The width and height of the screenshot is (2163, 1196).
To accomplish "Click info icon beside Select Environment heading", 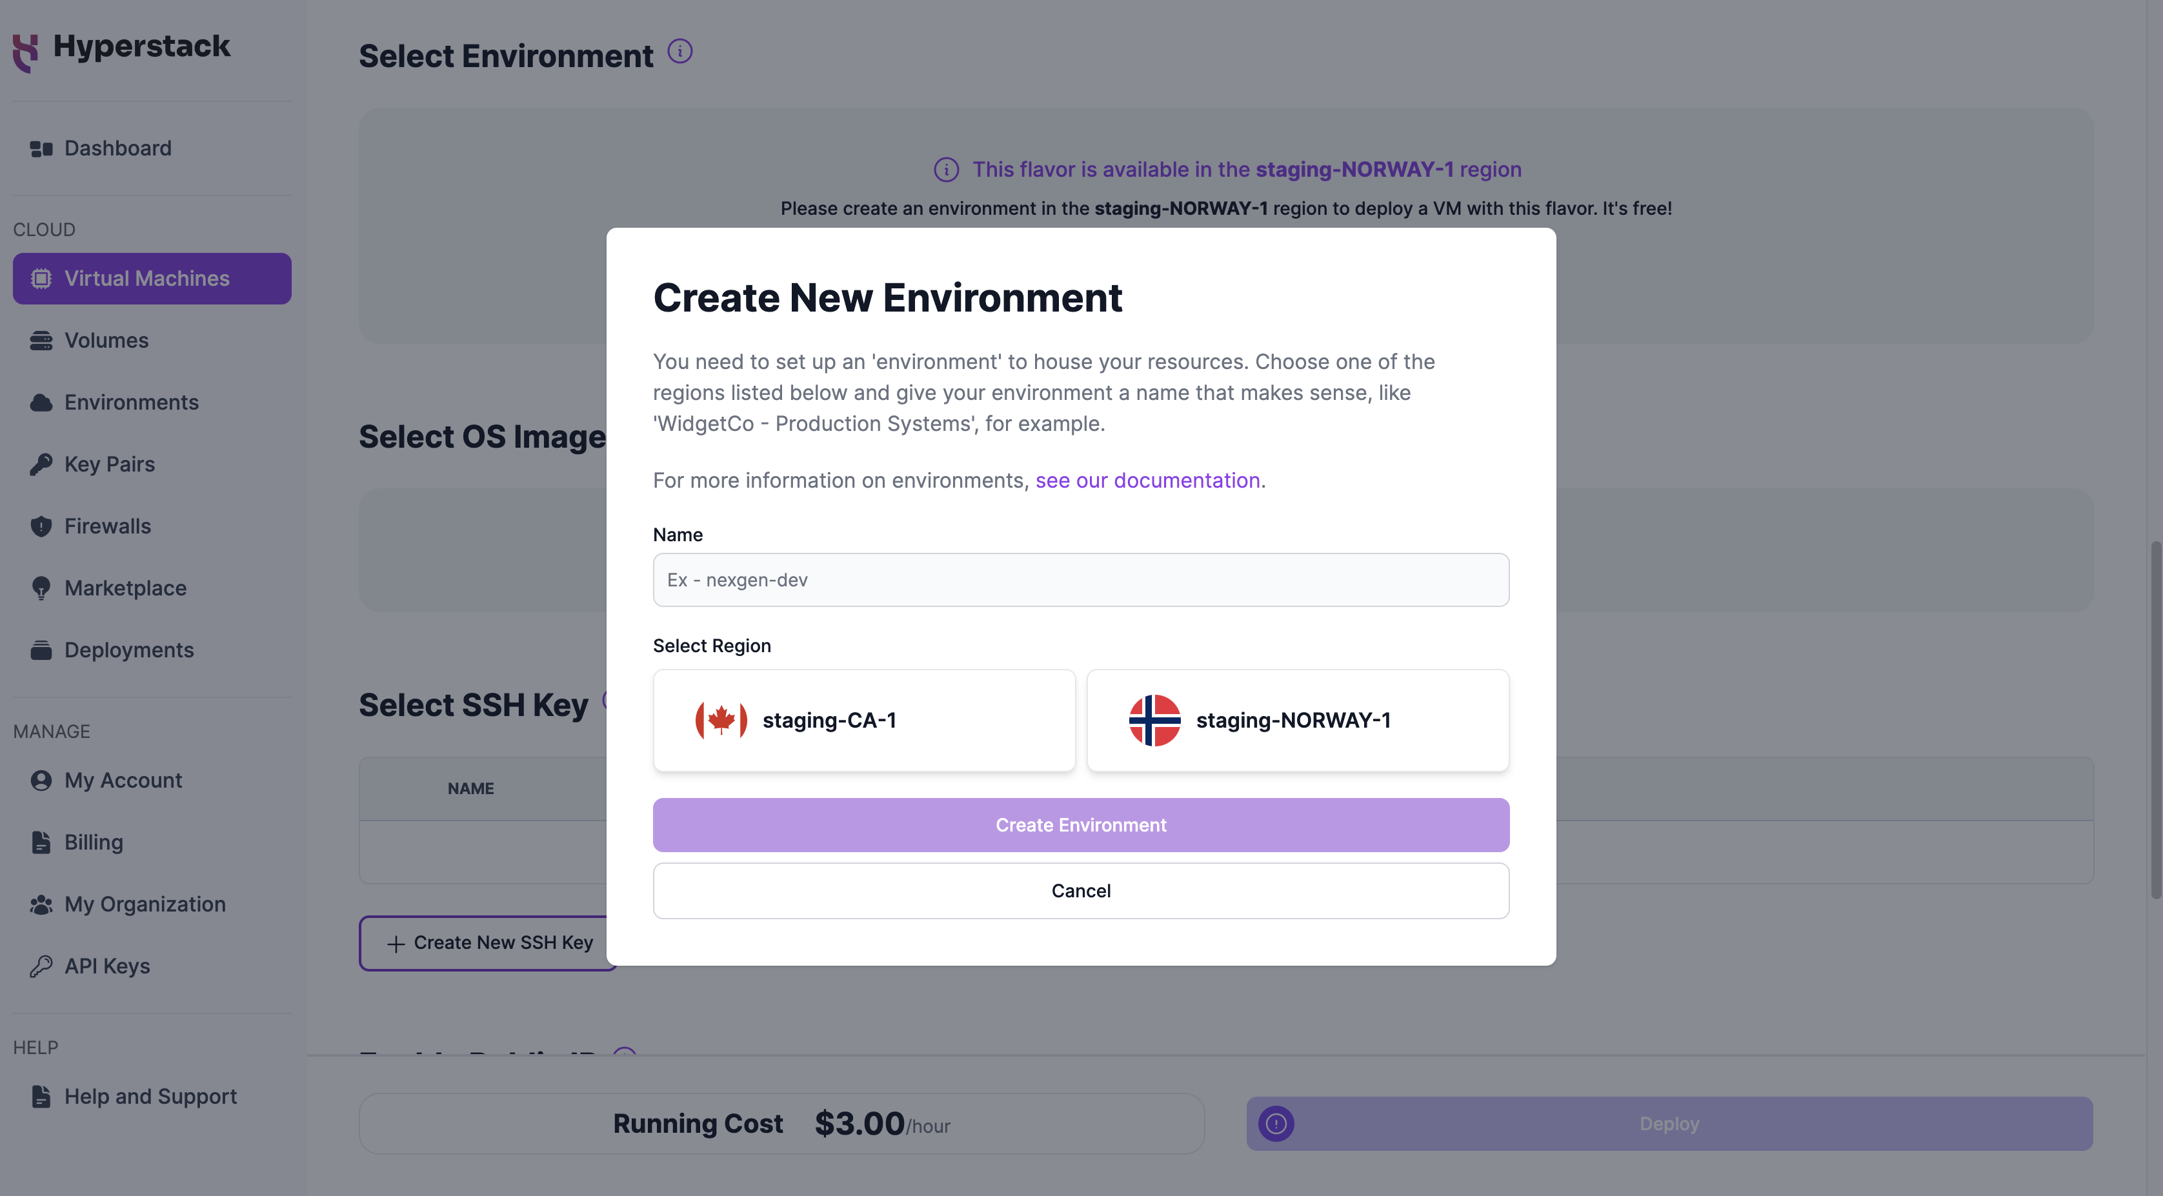I will point(680,52).
